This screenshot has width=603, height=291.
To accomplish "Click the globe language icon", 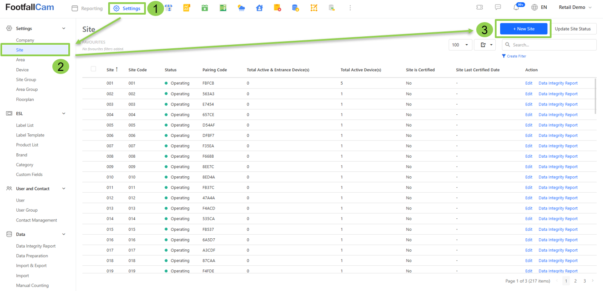I will 534,8.
